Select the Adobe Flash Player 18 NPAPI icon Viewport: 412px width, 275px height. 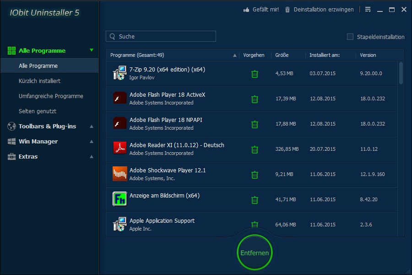(120, 123)
